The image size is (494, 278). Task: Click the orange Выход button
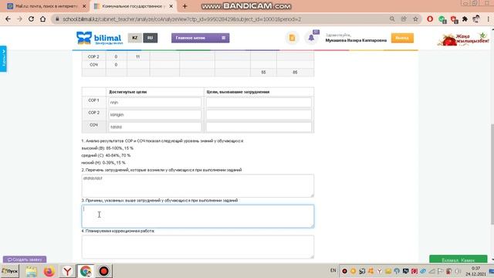click(x=402, y=38)
